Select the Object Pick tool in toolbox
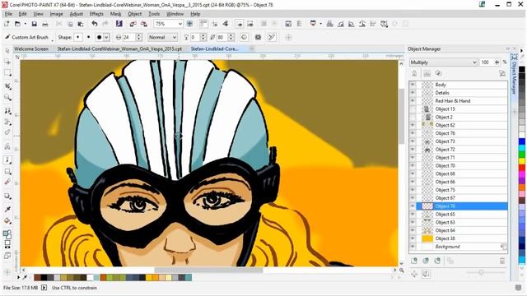This screenshot has width=527, height=296. click(7, 51)
